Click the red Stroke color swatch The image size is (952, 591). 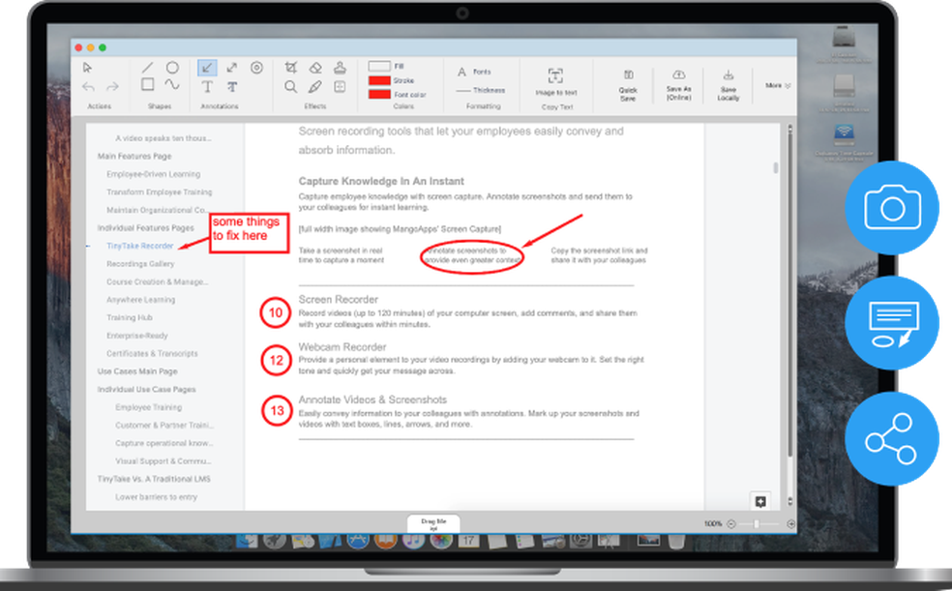380,82
